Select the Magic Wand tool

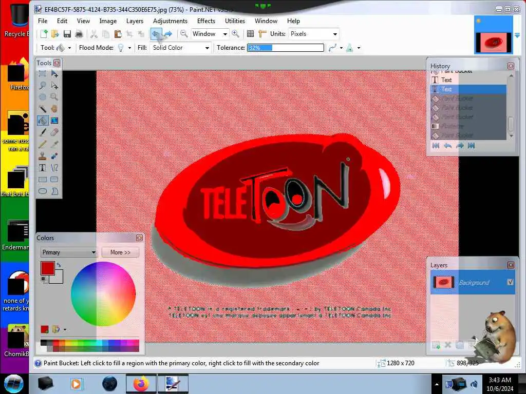tap(43, 109)
